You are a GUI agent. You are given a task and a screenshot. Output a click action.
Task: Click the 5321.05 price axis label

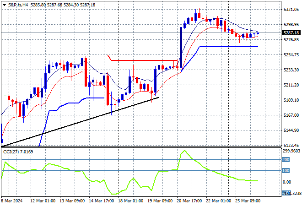(291, 10)
